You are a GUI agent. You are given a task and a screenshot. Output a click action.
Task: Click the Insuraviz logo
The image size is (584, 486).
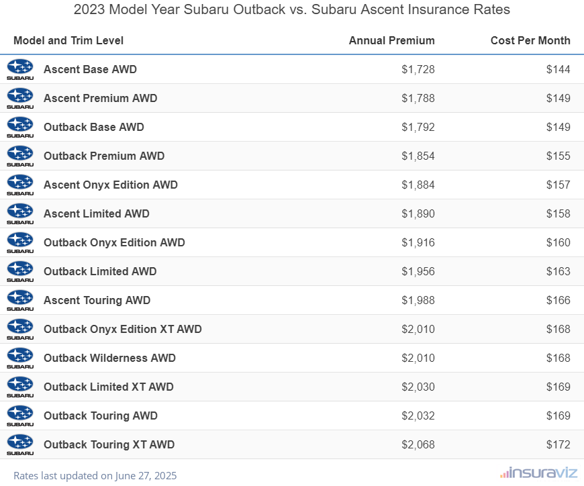pyautogui.click(x=538, y=473)
